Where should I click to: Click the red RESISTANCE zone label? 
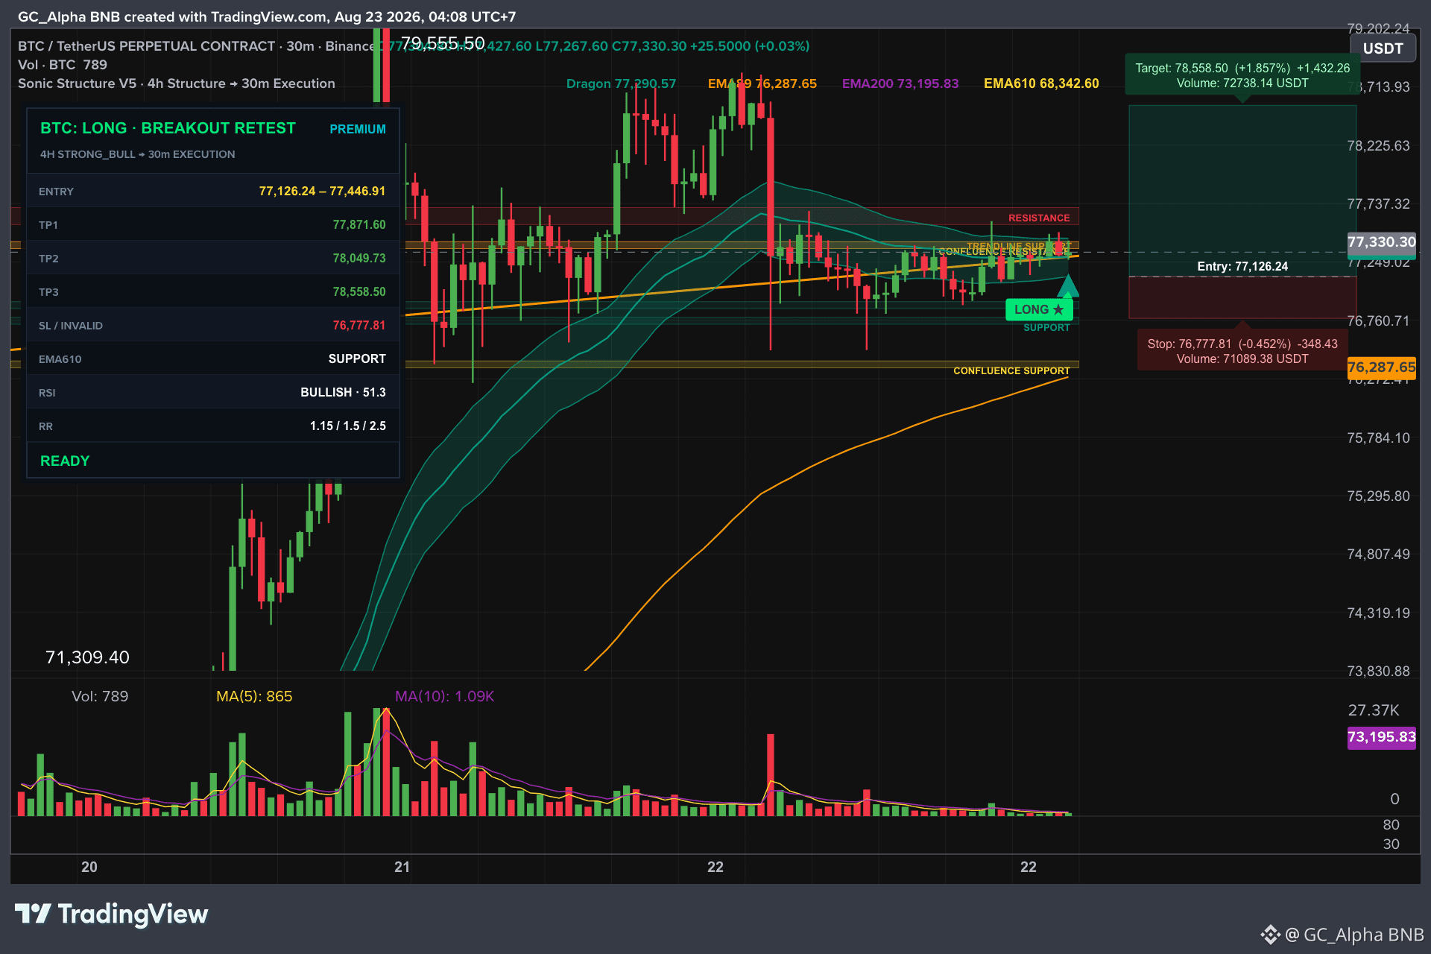pyautogui.click(x=1039, y=218)
